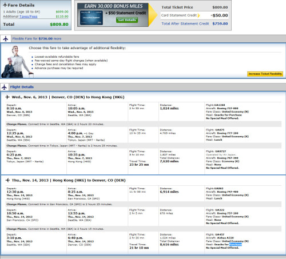Click flight number UA1288
286x259 pixels.
(x=220, y=105)
